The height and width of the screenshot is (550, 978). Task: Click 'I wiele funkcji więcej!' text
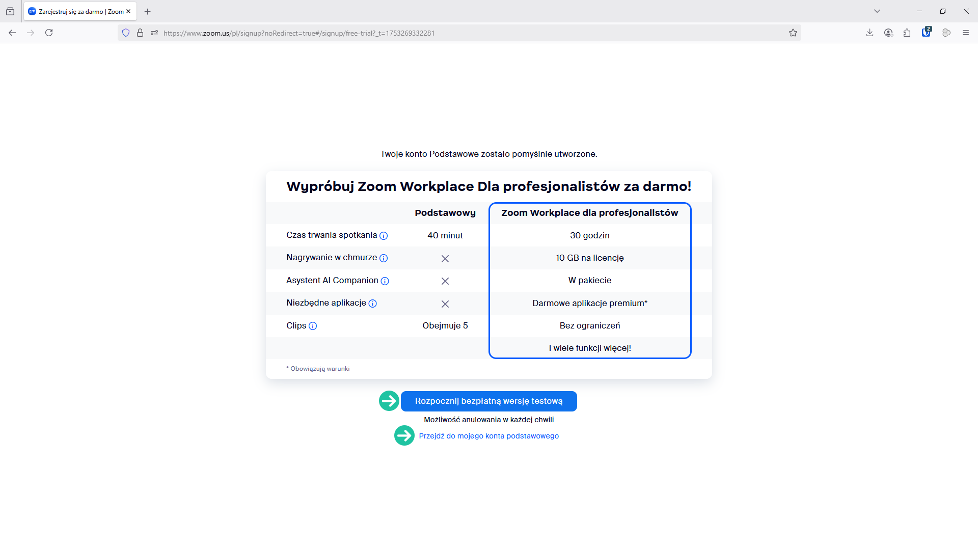pyautogui.click(x=590, y=348)
